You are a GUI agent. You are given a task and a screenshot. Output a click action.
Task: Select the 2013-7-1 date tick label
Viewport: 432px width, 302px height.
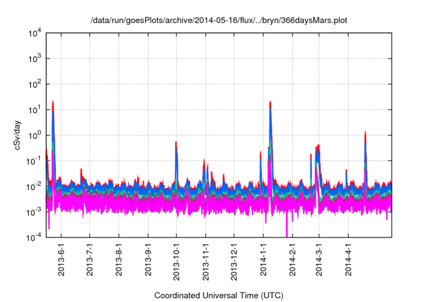(x=90, y=259)
